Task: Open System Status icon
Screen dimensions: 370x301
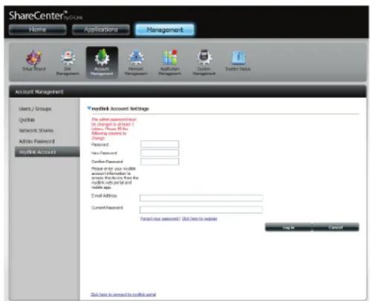Action: [238, 61]
